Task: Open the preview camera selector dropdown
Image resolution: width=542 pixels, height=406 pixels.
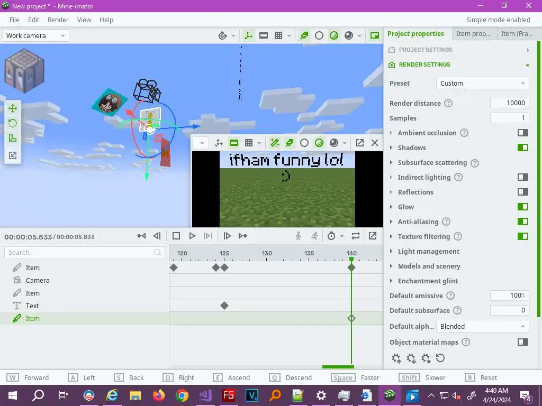Action: click(202, 143)
